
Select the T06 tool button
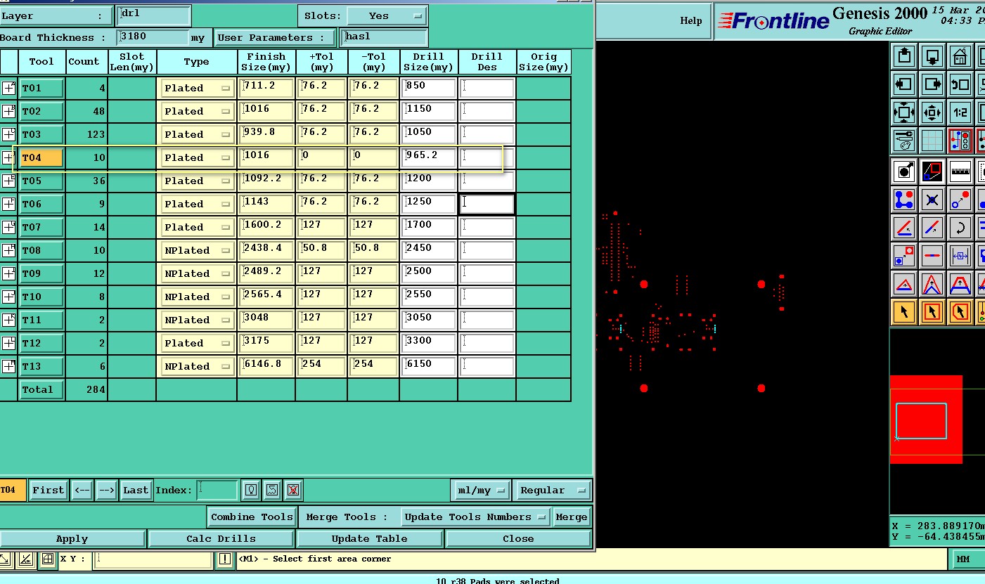pos(41,204)
